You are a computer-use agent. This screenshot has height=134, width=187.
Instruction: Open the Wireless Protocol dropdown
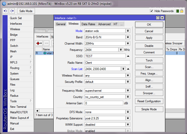tap(128, 76)
